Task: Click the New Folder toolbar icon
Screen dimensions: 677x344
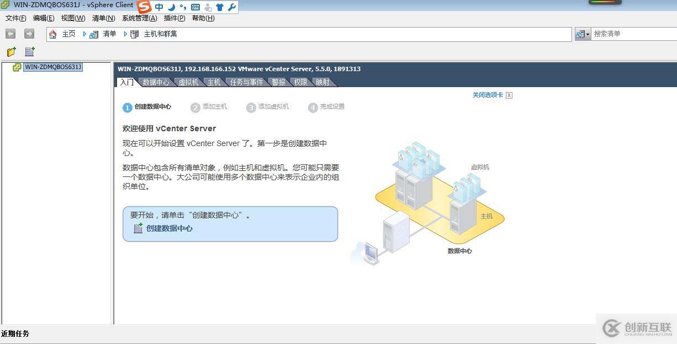Action: (x=11, y=52)
